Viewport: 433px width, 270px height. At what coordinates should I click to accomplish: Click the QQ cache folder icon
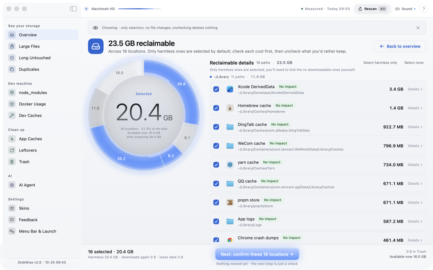[x=230, y=184]
